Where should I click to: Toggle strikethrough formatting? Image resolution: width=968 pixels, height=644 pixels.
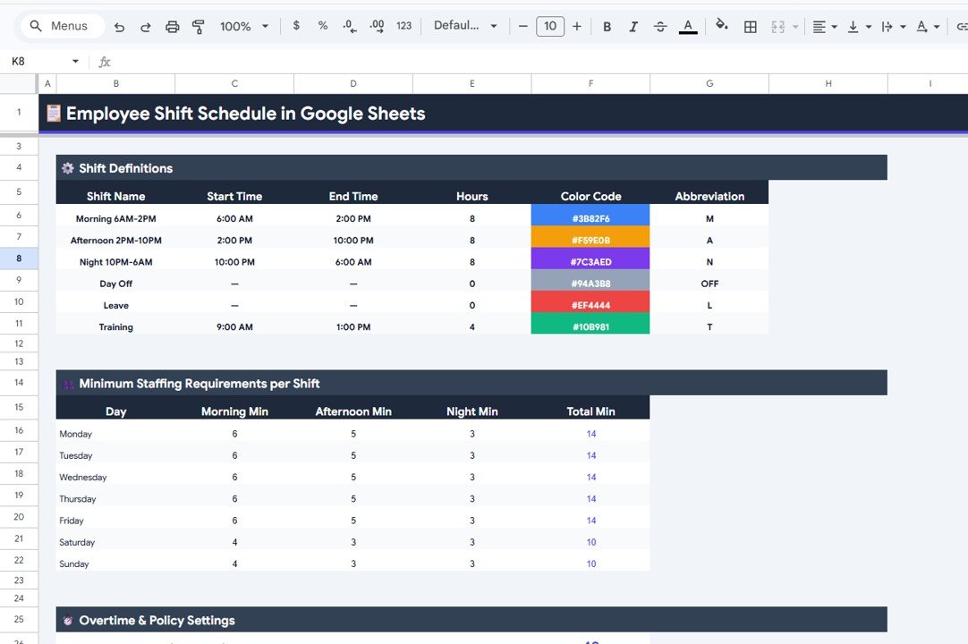659,26
